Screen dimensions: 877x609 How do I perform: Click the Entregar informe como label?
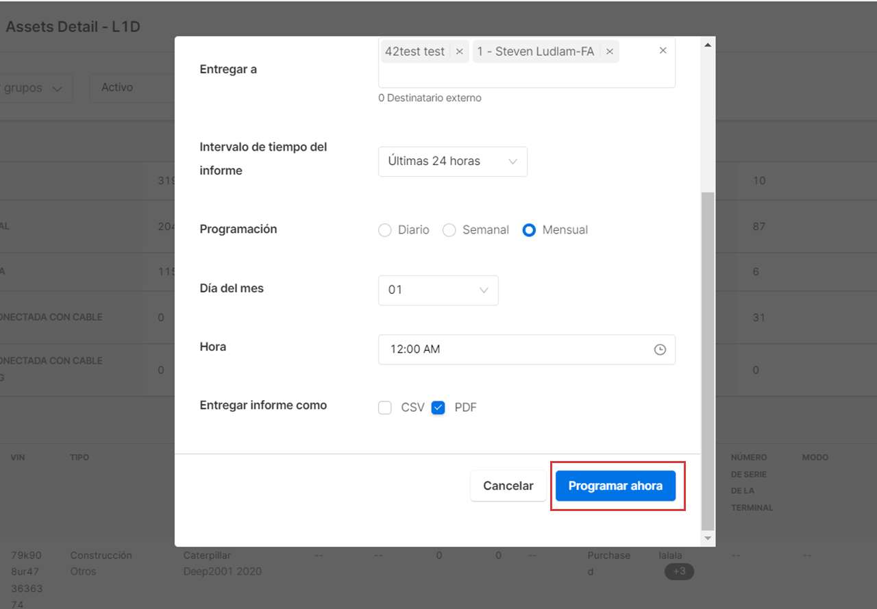[x=263, y=406]
